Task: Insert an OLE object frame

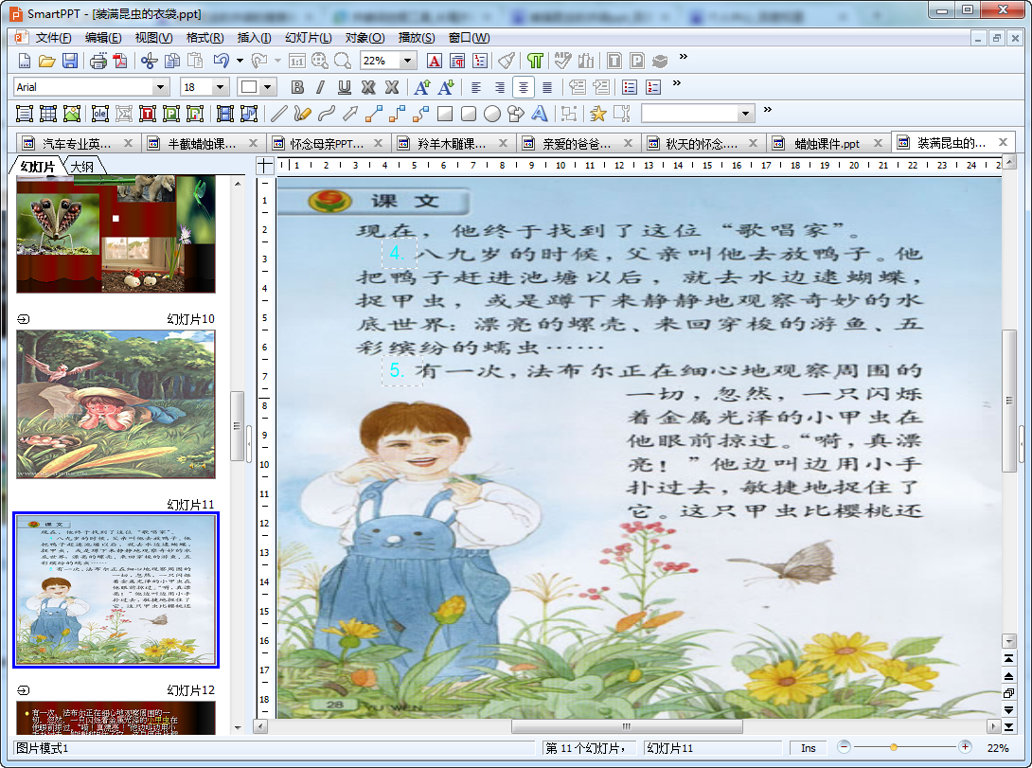Action: coord(100,114)
